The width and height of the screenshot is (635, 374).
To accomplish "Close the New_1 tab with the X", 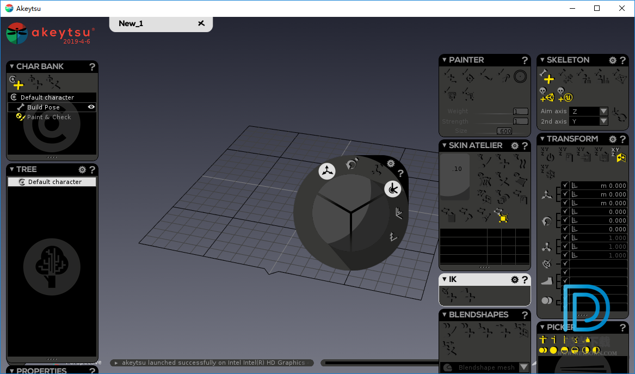I will click(201, 23).
